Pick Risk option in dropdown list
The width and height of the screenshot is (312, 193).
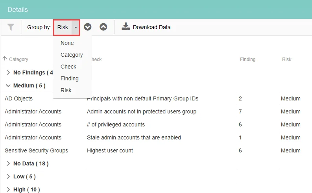pyautogui.click(x=66, y=90)
